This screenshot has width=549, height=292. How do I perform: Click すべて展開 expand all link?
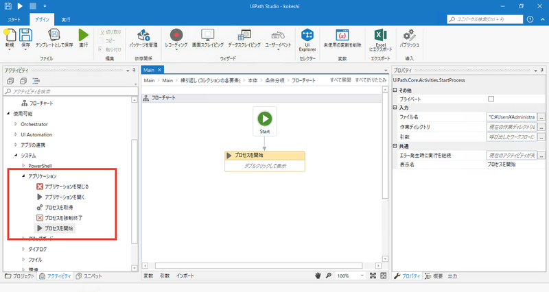(x=340, y=80)
